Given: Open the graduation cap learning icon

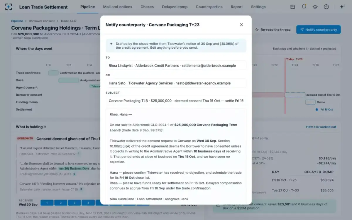Looking at the screenshot, I should pyautogui.click(x=315, y=7).
